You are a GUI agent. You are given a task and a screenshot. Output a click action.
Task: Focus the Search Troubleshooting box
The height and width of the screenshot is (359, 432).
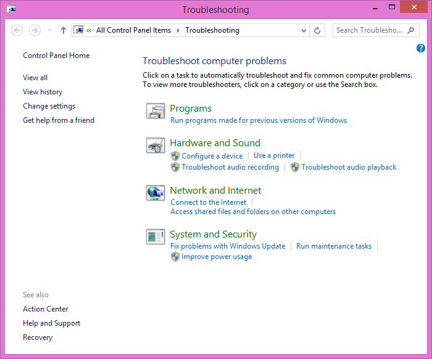tap(376, 30)
